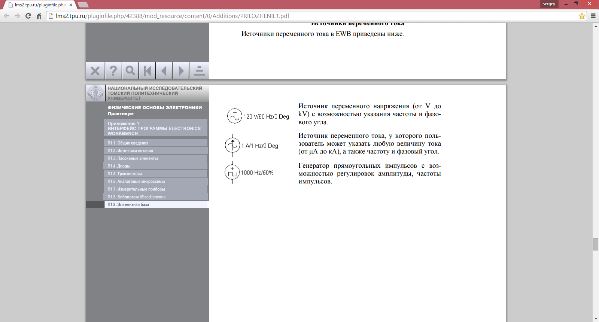Jump to first page with skip-back icon
Screen dimensions: 599x322
click(147, 71)
